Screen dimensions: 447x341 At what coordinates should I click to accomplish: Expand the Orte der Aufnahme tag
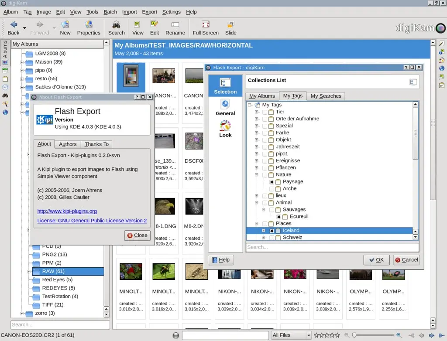point(257,119)
